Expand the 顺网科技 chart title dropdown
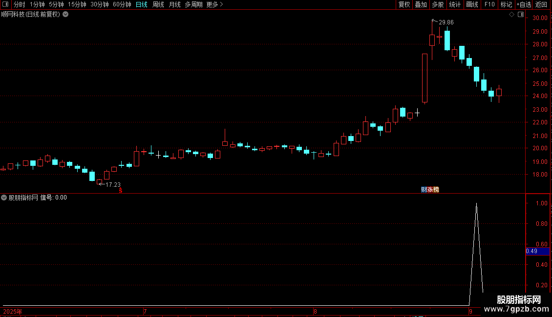The width and height of the screenshot is (552, 317). (65, 15)
